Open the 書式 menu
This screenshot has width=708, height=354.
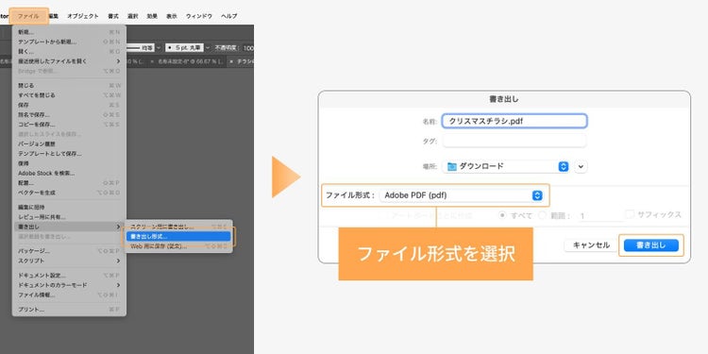coord(113,16)
